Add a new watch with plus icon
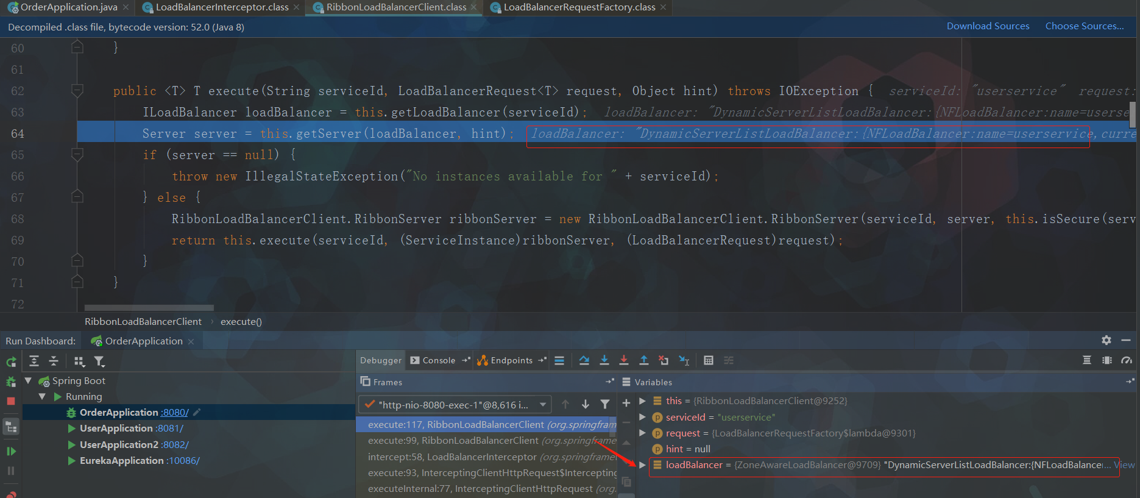This screenshot has width=1140, height=498. coord(626,403)
